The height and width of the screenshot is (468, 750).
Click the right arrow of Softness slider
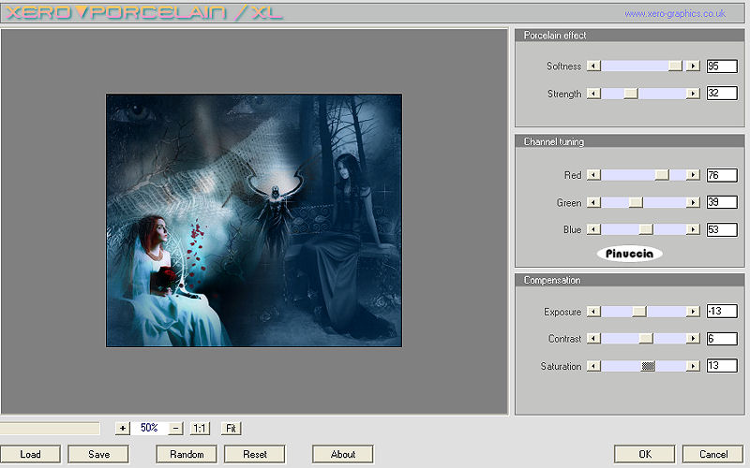693,66
